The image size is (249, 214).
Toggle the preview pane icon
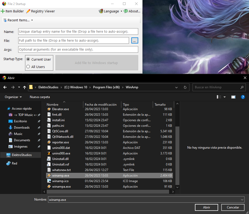(x=233, y=97)
